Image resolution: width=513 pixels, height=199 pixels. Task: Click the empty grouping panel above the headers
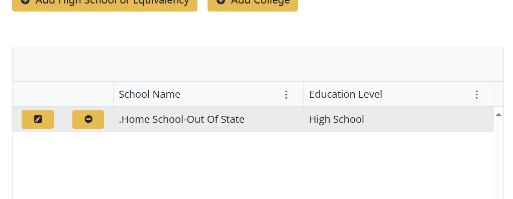click(258, 64)
